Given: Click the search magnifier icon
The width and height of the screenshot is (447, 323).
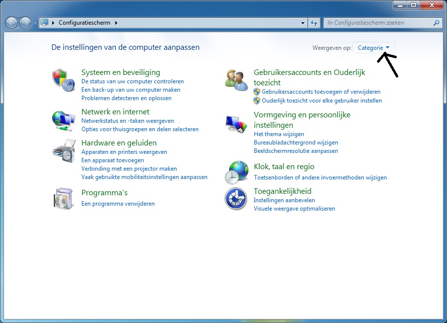Looking at the screenshot, I should point(436,23).
